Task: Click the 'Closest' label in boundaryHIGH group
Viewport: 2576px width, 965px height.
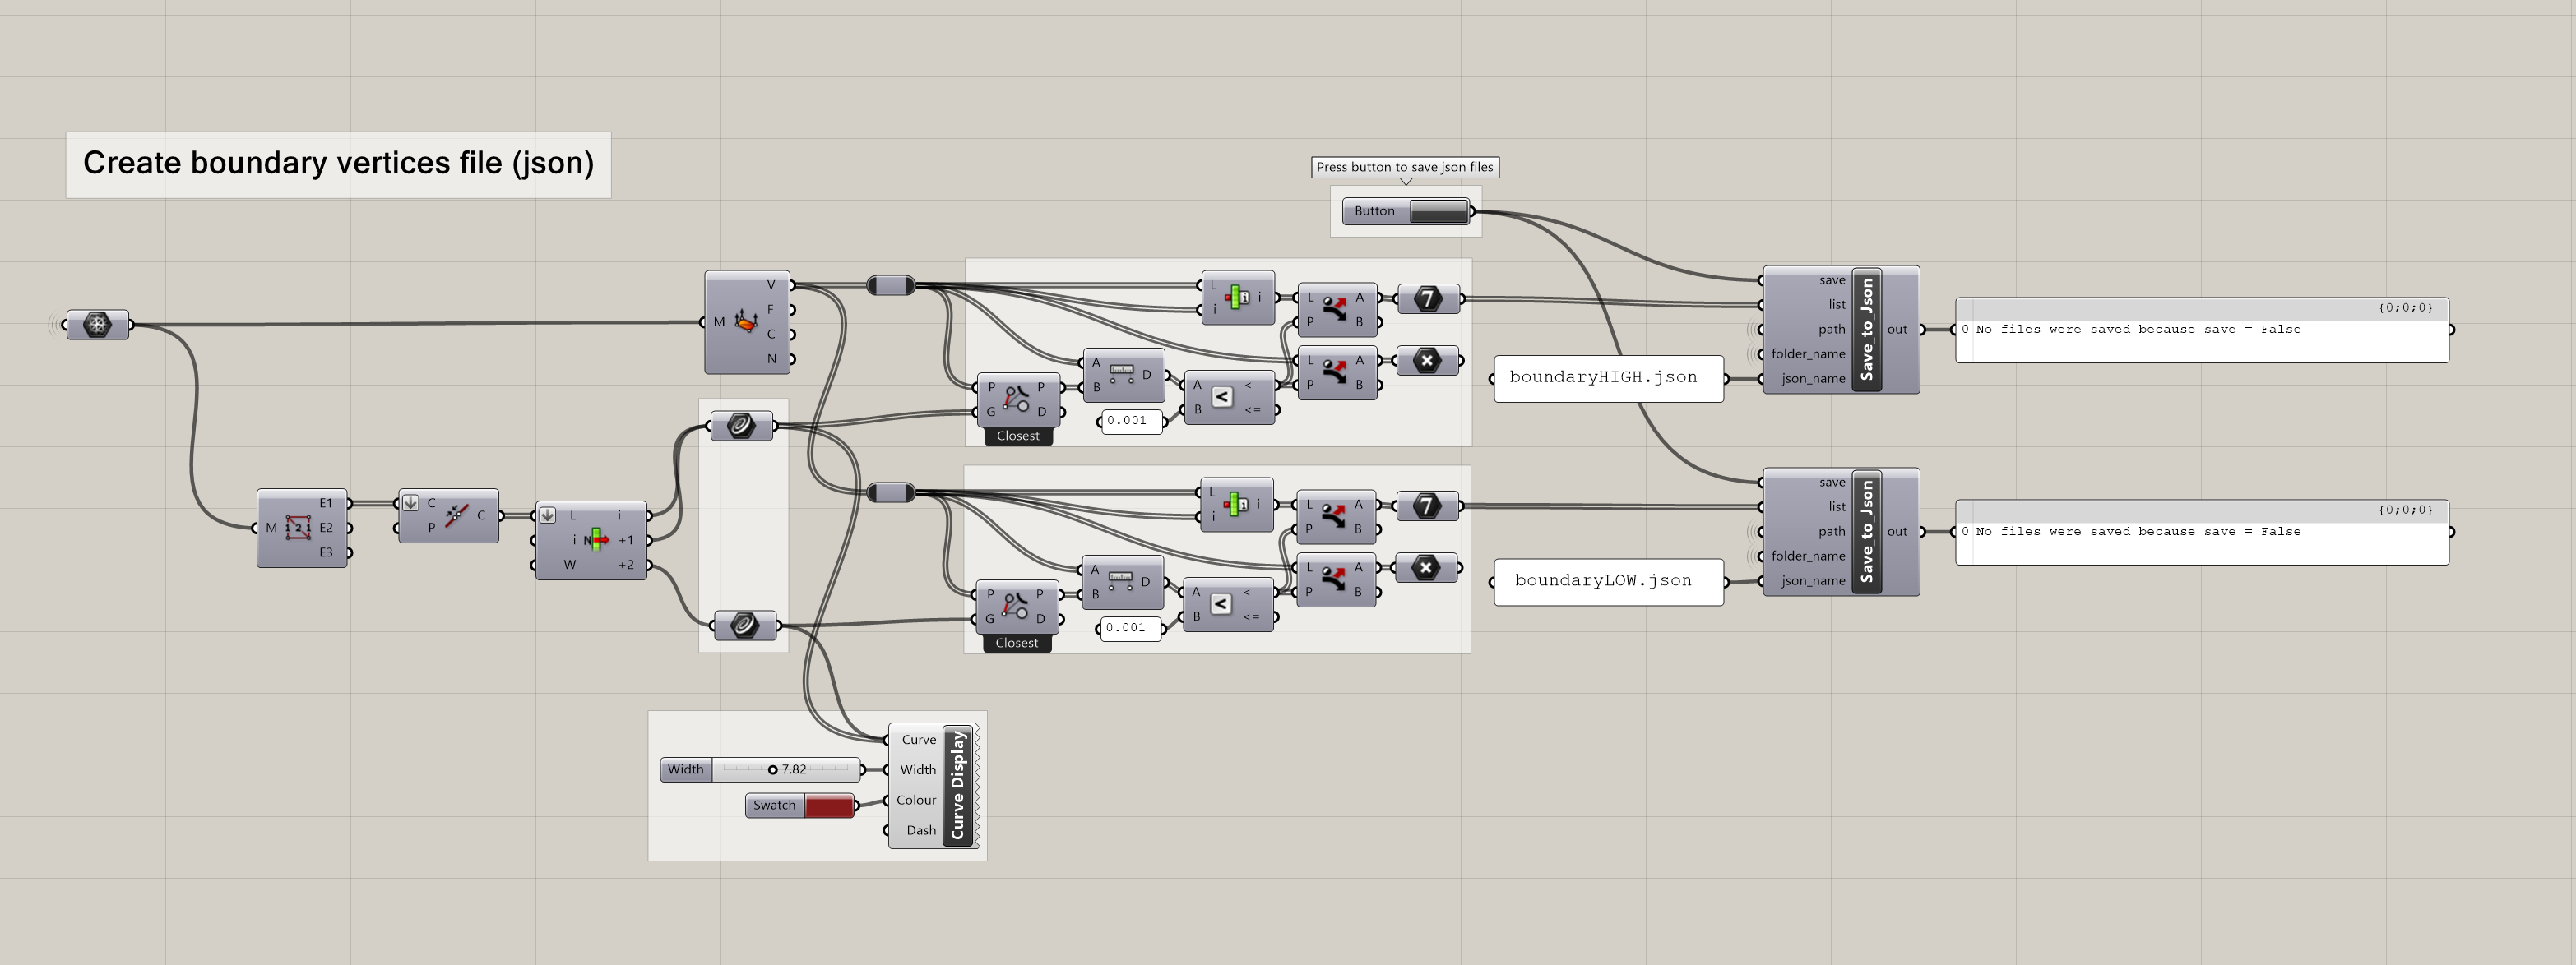Action: 1018,436
